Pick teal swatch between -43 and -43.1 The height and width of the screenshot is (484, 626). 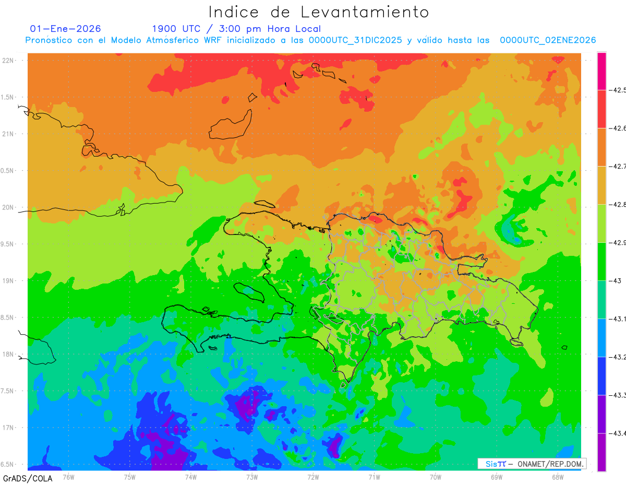tap(601, 300)
